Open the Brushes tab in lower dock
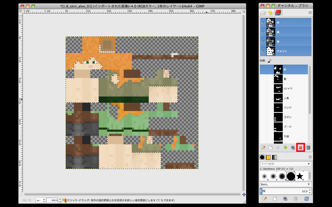 click(262, 157)
